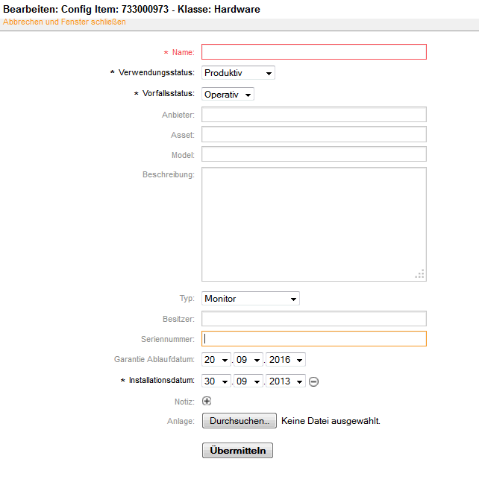
Task: Focus the Anbieter input field
Action: pyautogui.click(x=314, y=115)
